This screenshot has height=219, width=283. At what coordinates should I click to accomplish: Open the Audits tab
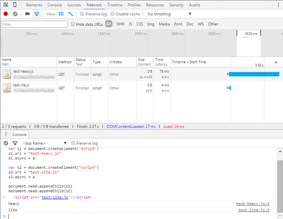(195, 5)
